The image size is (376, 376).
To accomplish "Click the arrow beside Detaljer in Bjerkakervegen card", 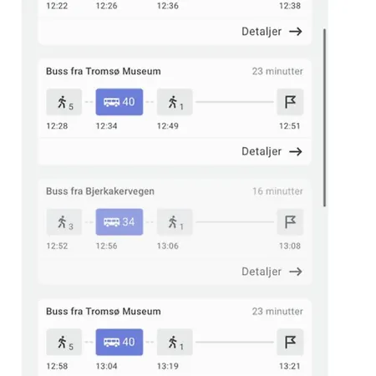I will tap(296, 272).
